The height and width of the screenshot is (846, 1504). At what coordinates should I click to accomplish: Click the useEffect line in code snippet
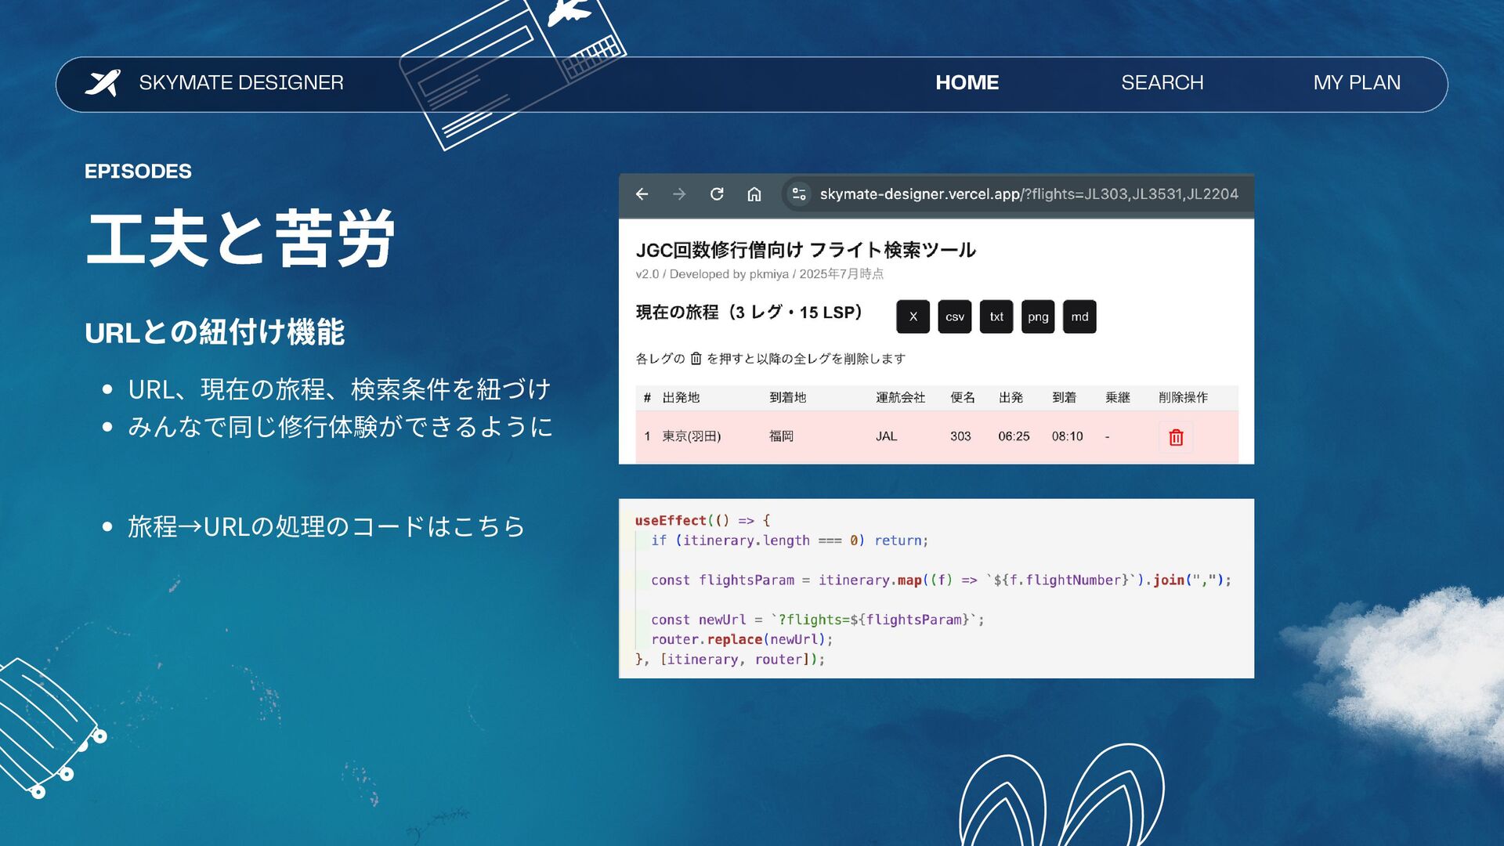click(x=702, y=520)
